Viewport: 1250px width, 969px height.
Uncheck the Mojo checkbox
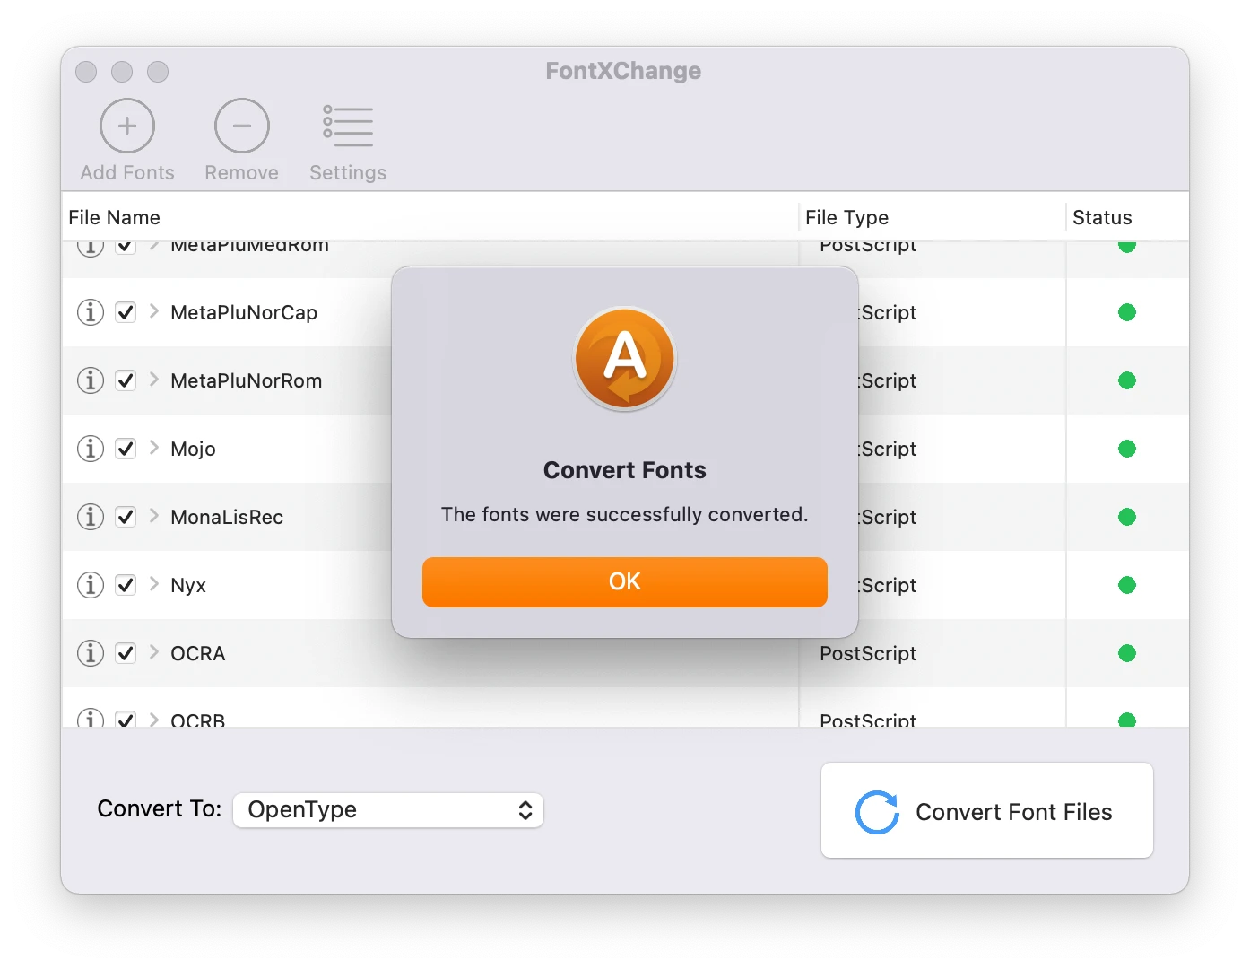(126, 449)
